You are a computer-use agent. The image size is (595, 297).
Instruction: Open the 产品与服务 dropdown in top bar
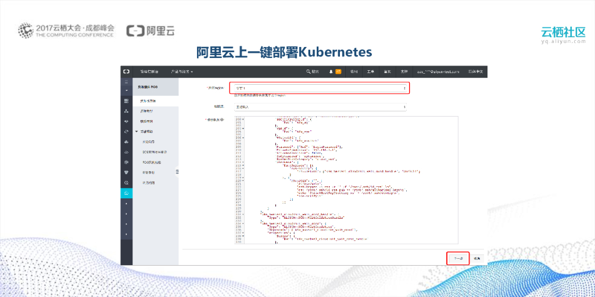pyautogui.click(x=182, y=71)
